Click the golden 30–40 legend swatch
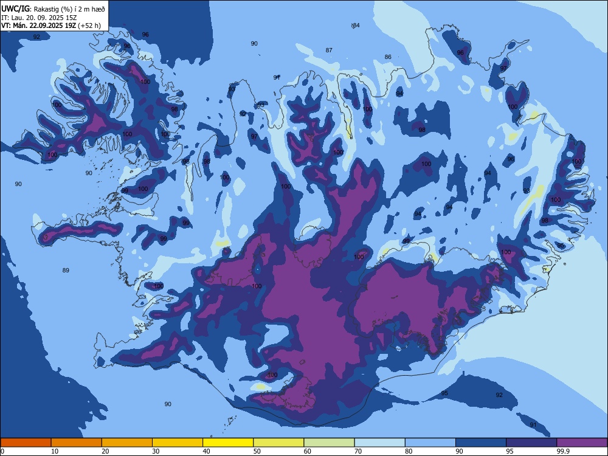This screenshot has height=456, width=608. pyautogui.click(x=178, y=443)
